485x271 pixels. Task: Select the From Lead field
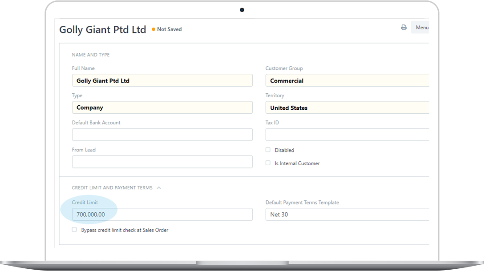tap(162, 162)
